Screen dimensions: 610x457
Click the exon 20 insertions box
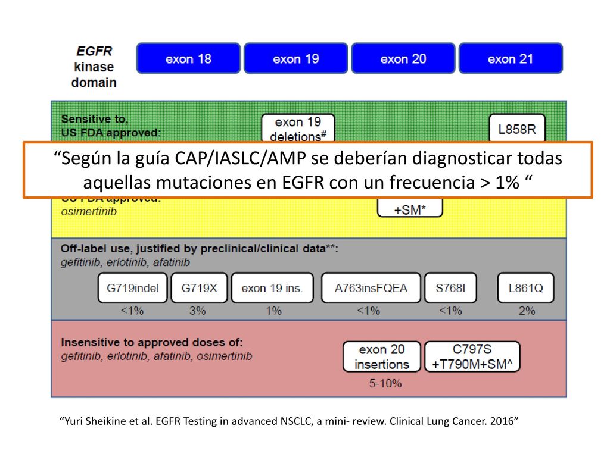click(382, 357)
